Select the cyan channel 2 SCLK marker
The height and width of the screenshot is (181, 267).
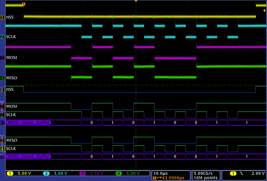(x=3, y=37)
